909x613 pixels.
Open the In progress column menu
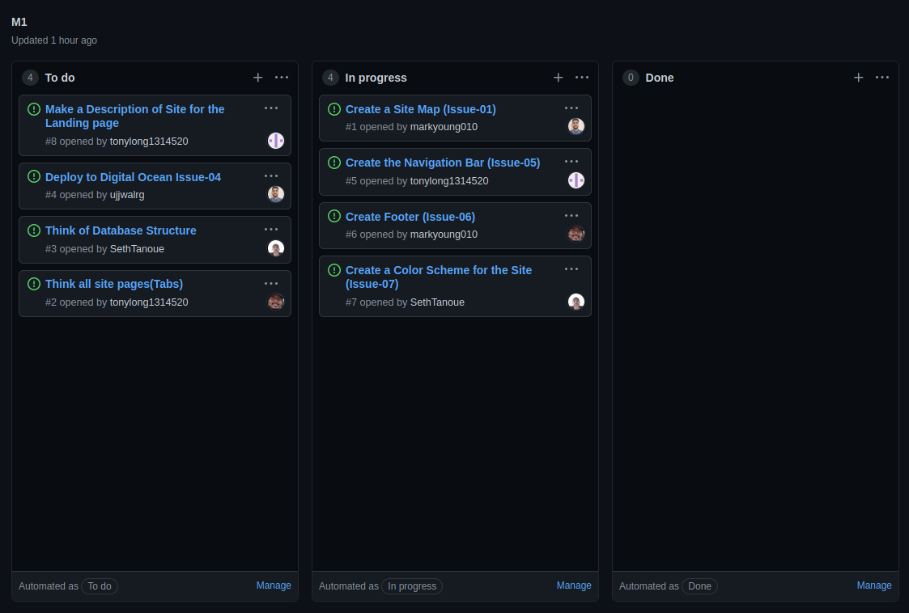pos(582,78)
